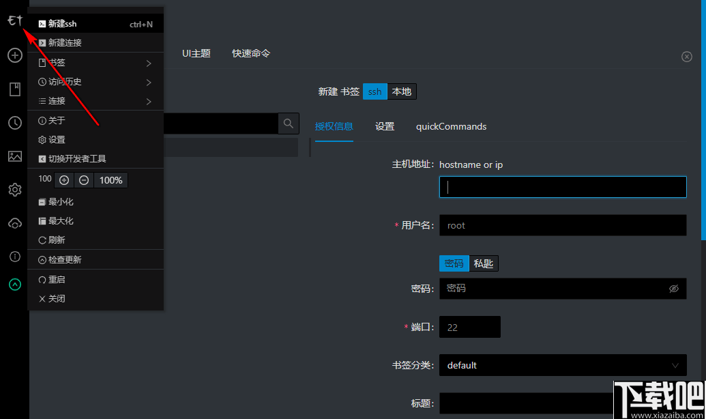Open 关于 from the menu
The width and height of the screenshot is (706, 419).
tap(95, 121)
